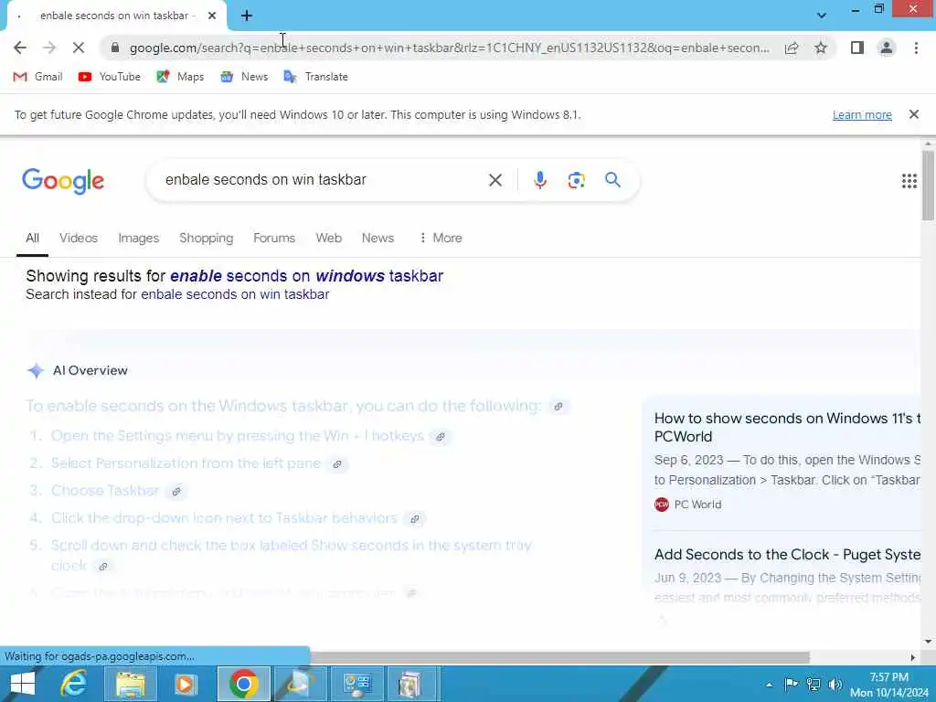
Task: Switch to Forums results tab
Action: [x=274, y=239]
